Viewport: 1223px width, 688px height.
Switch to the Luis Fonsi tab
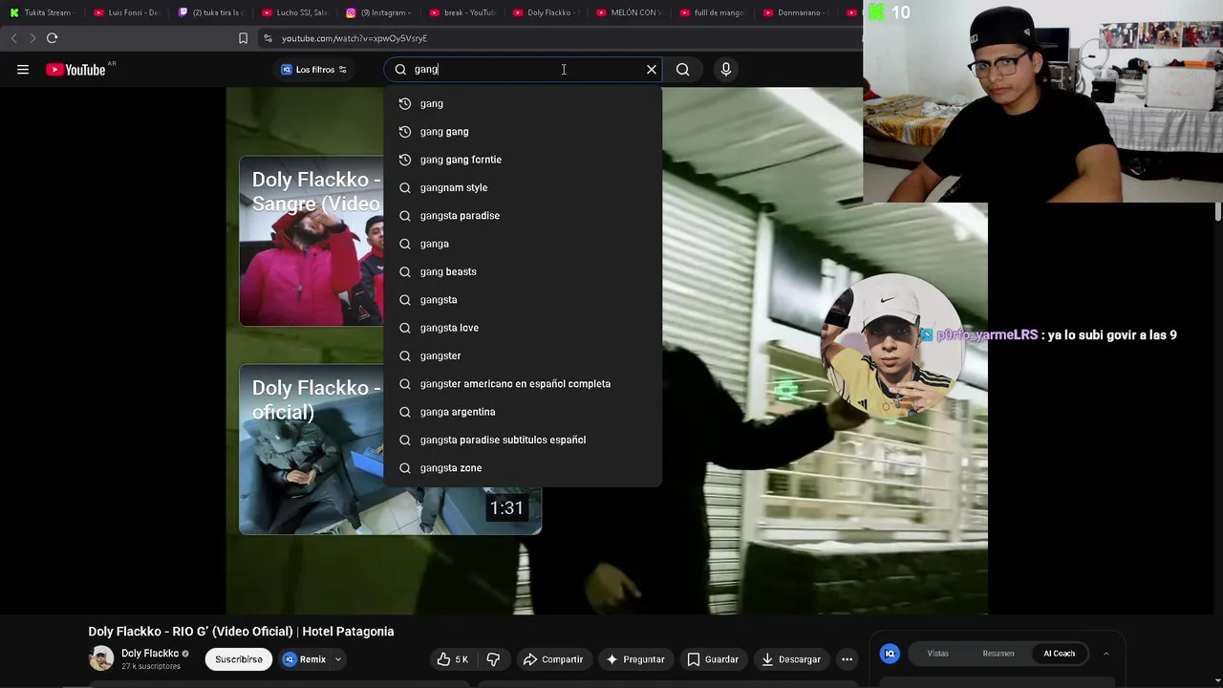pyautogui.click(x=126, y=12)
